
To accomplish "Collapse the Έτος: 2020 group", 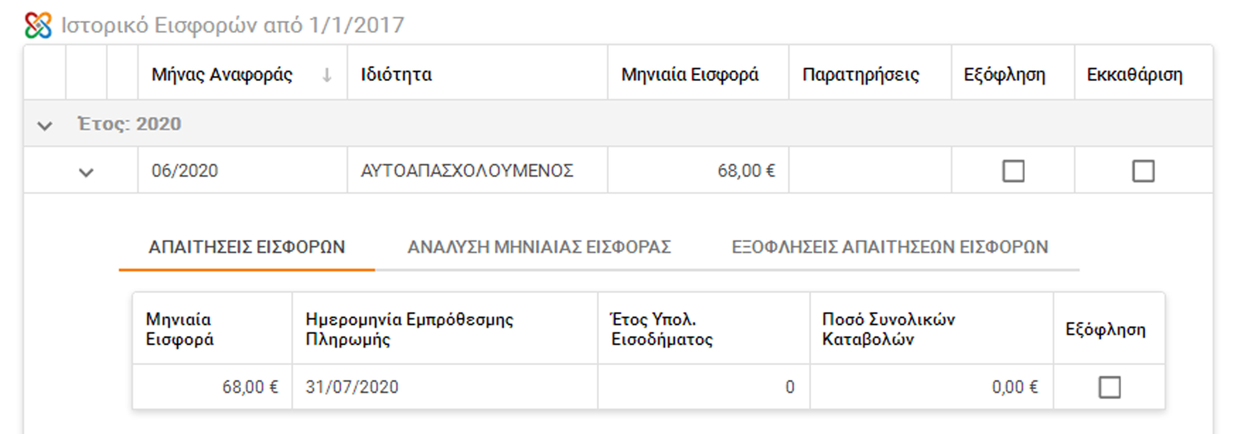I will 45,126.
